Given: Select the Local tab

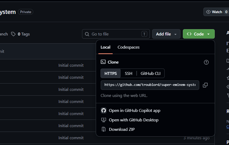Looking at the screenshot, I should point(106,47).
